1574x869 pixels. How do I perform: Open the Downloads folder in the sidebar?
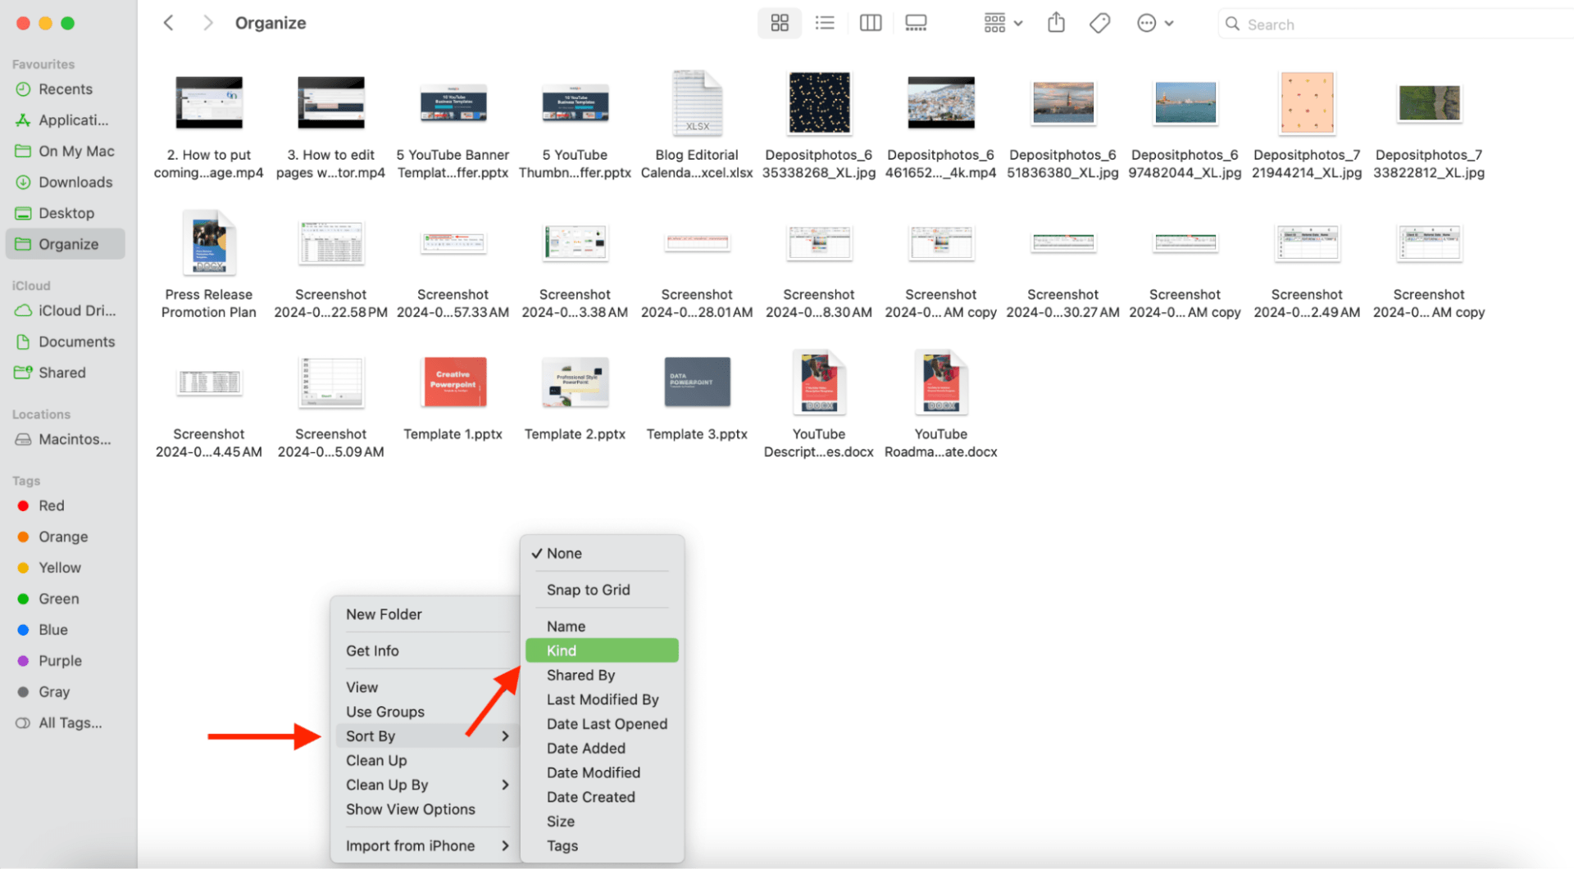coord(75,182)
